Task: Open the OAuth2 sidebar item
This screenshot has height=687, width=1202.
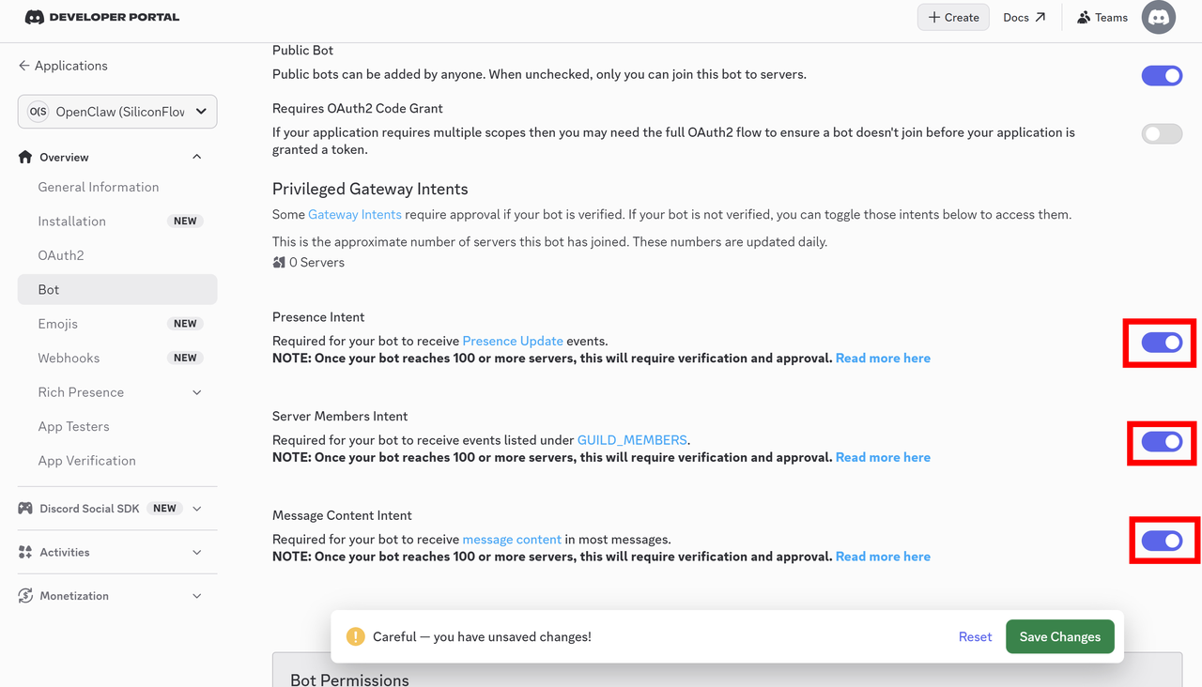Action: pos(61,255)
